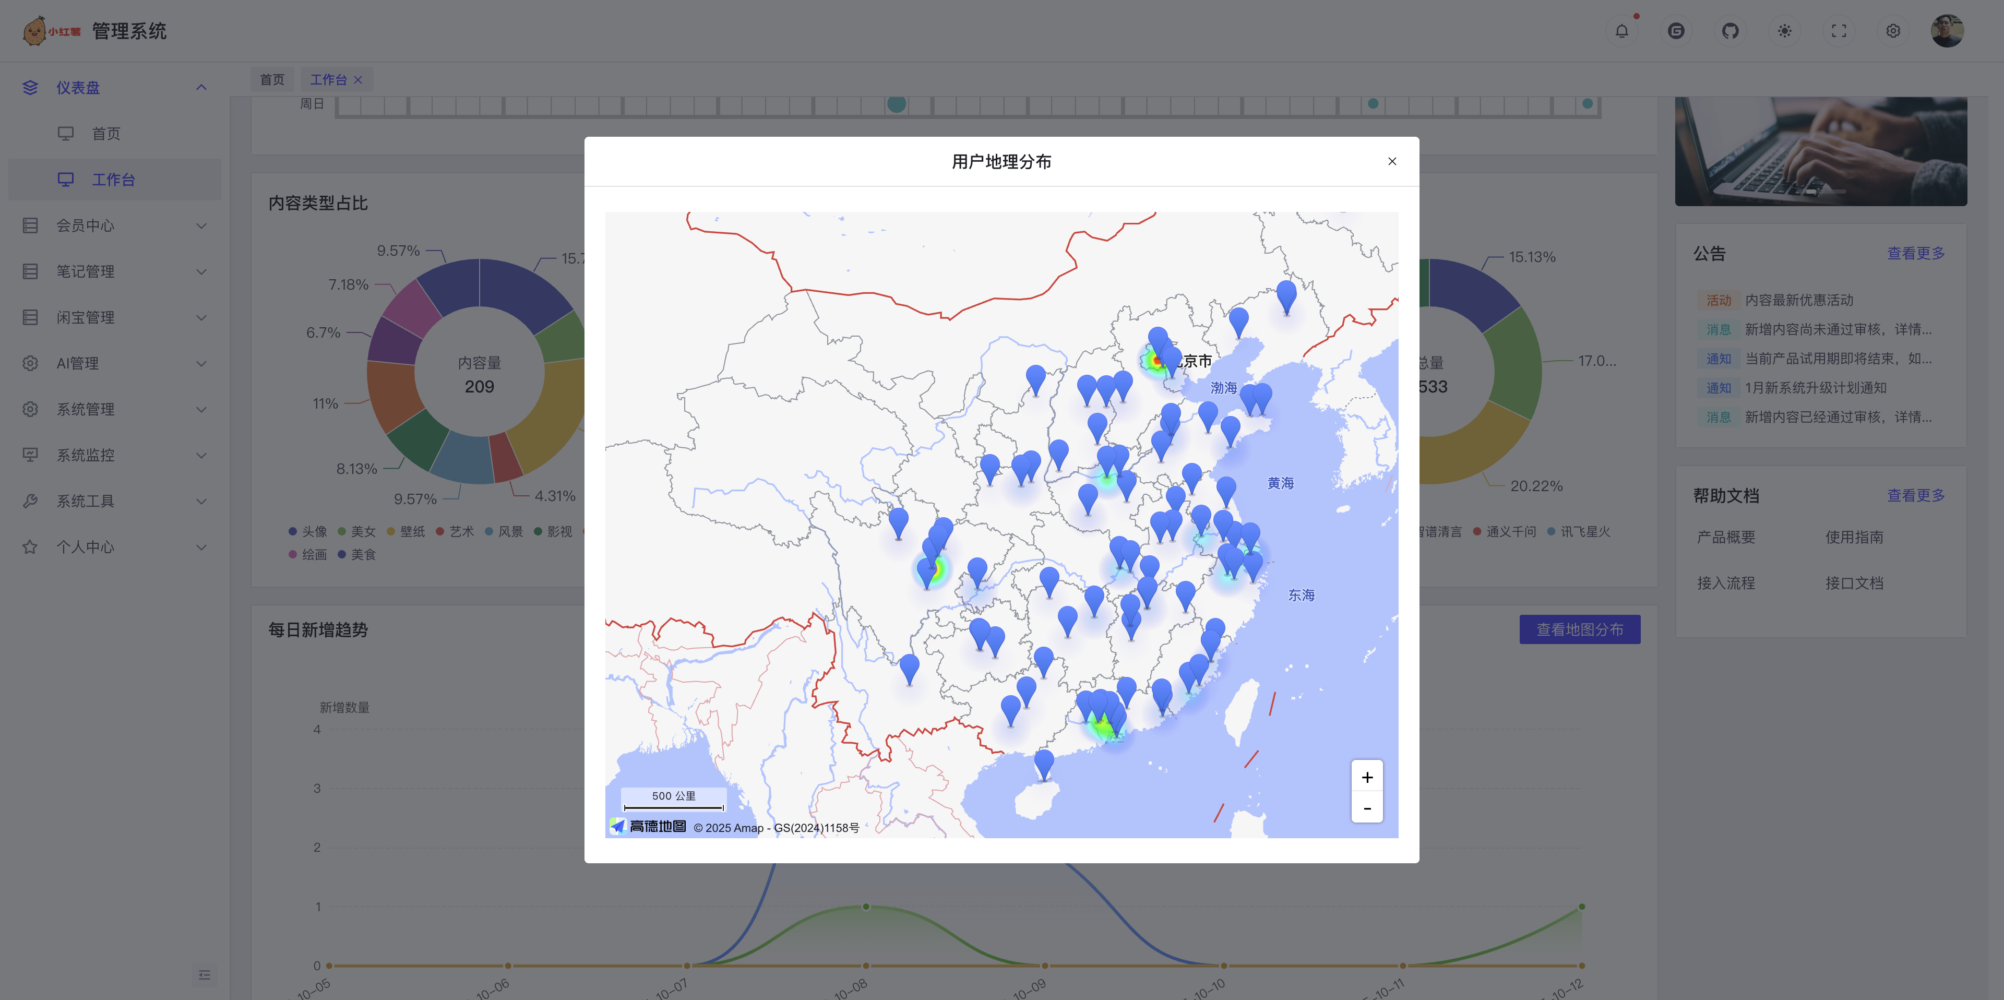Click the user avatar thumbnail

click(1947, 31)
